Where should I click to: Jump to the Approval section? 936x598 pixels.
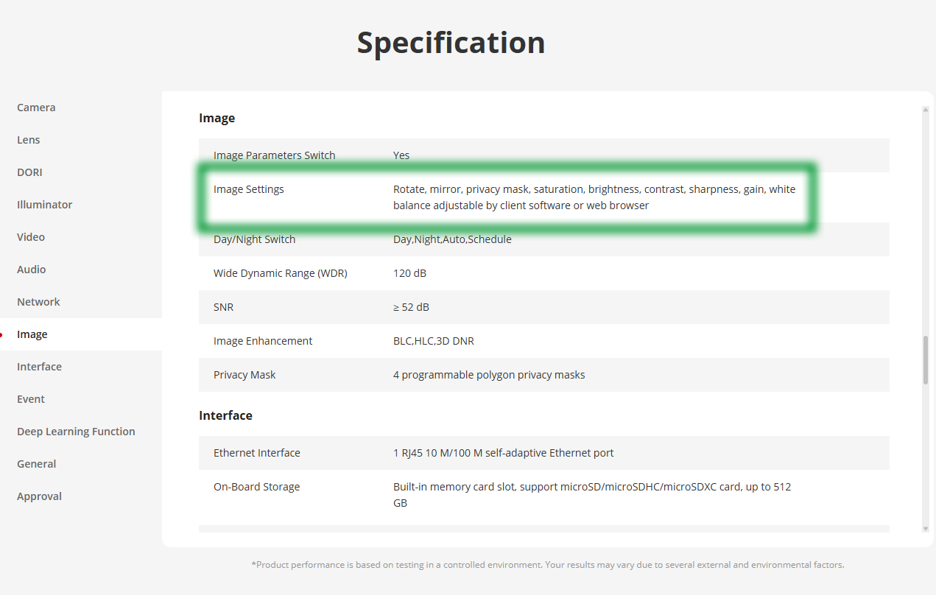click(x=39, y=496)
